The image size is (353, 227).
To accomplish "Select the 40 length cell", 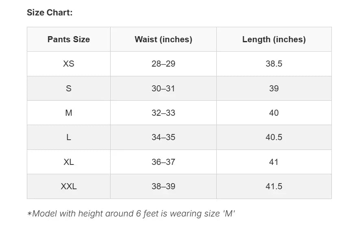I will point(274,113).
